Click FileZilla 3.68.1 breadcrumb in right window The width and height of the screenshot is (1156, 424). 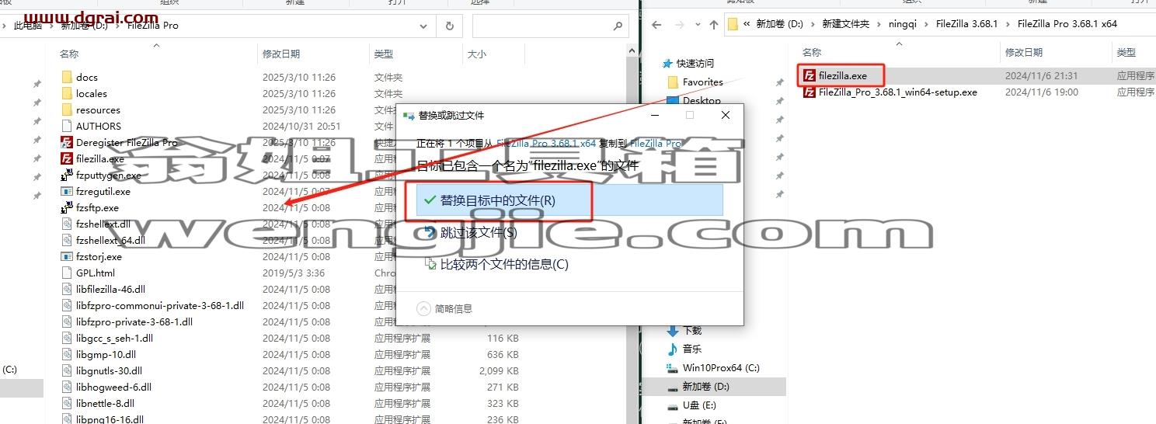[966, 24]
